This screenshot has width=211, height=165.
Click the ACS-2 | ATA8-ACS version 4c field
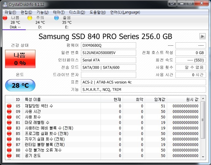click(x=144, y=82)
